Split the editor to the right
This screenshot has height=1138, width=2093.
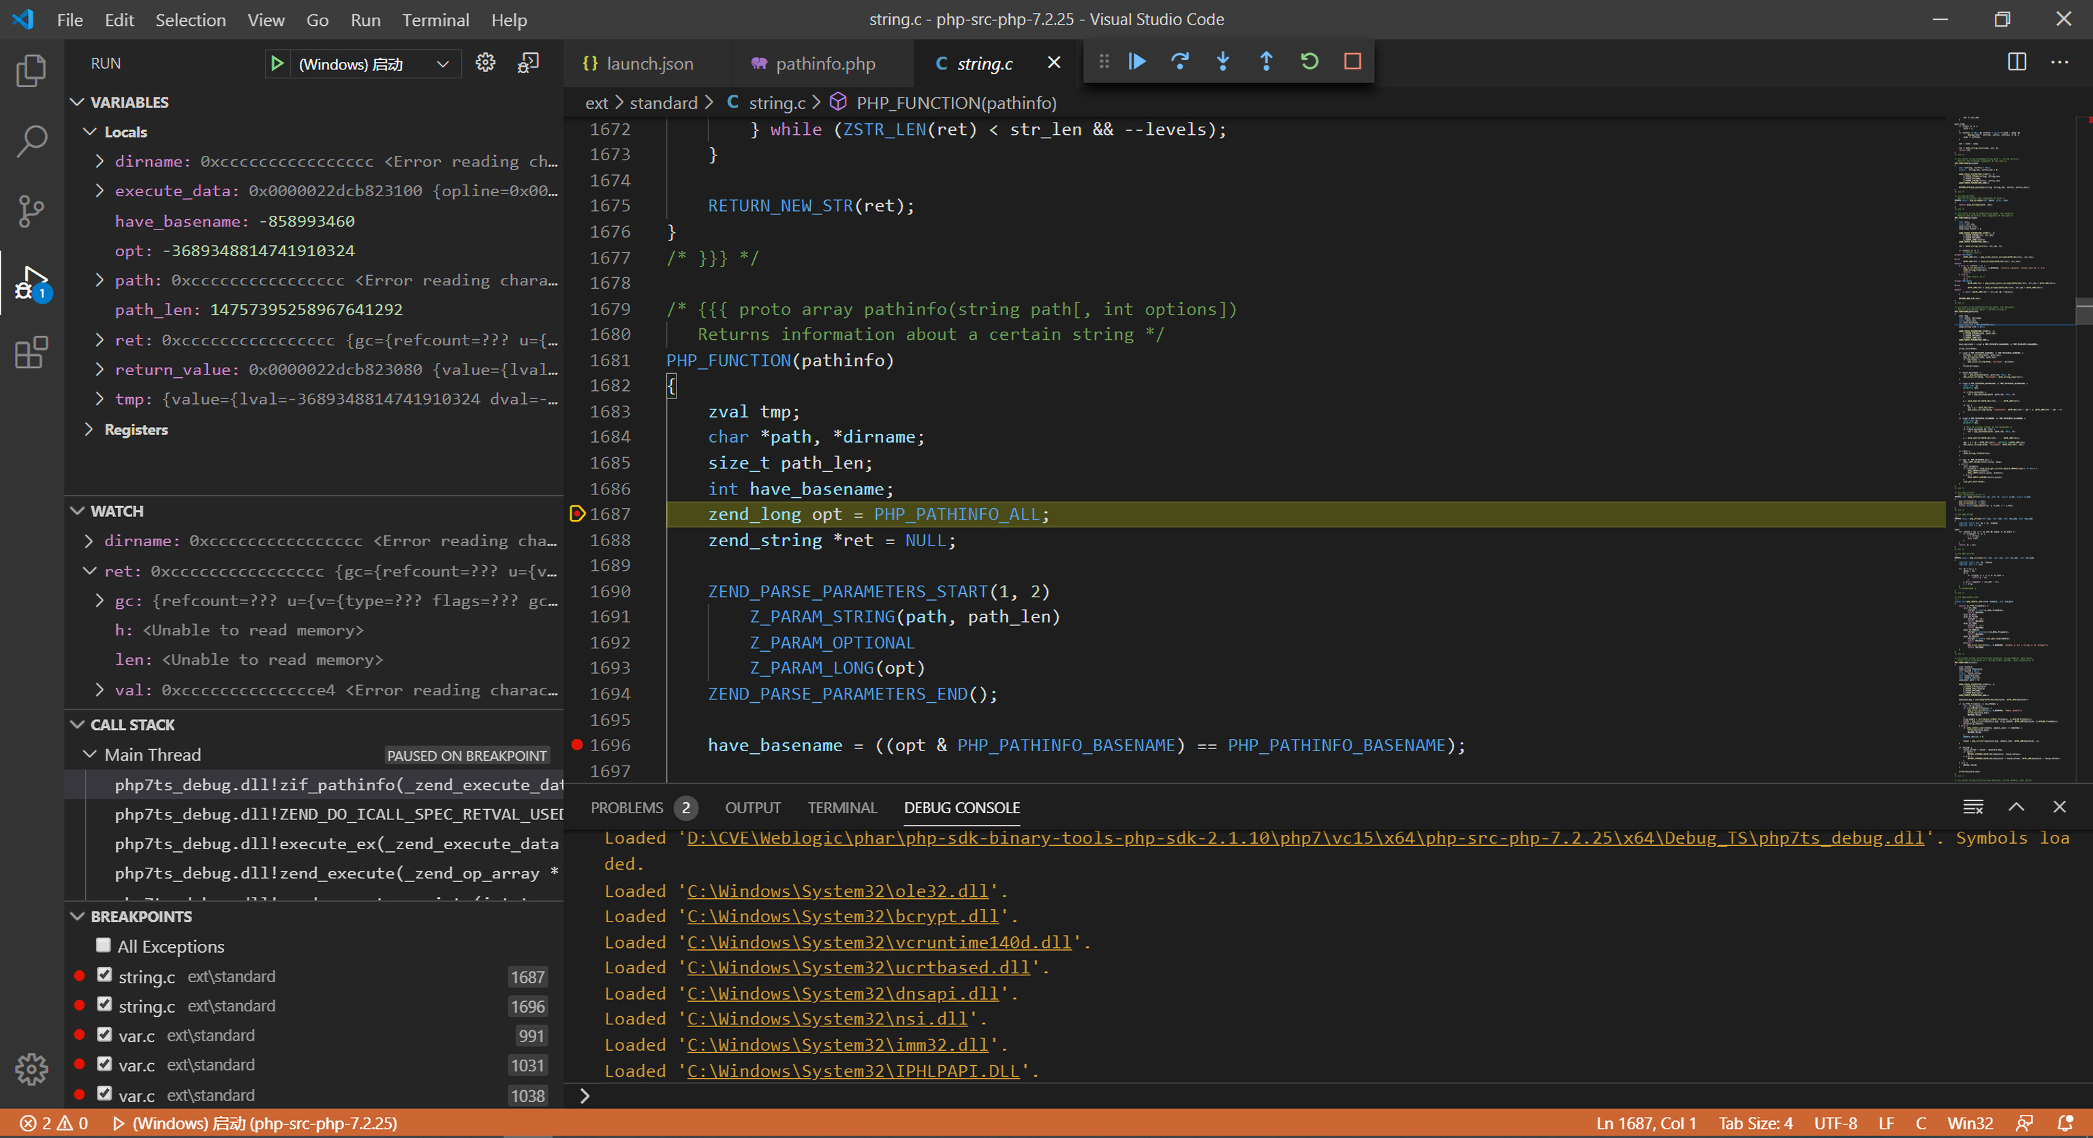(x=2017, y=62)
